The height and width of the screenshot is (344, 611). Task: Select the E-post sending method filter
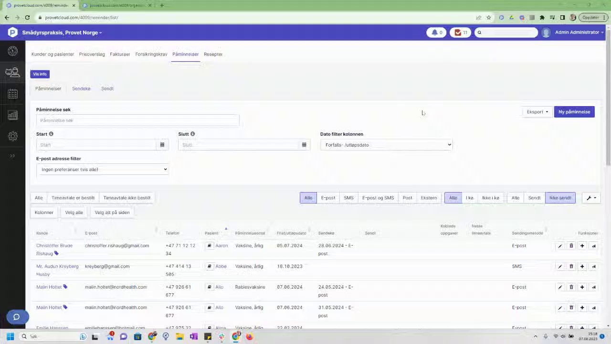(328, 198)
